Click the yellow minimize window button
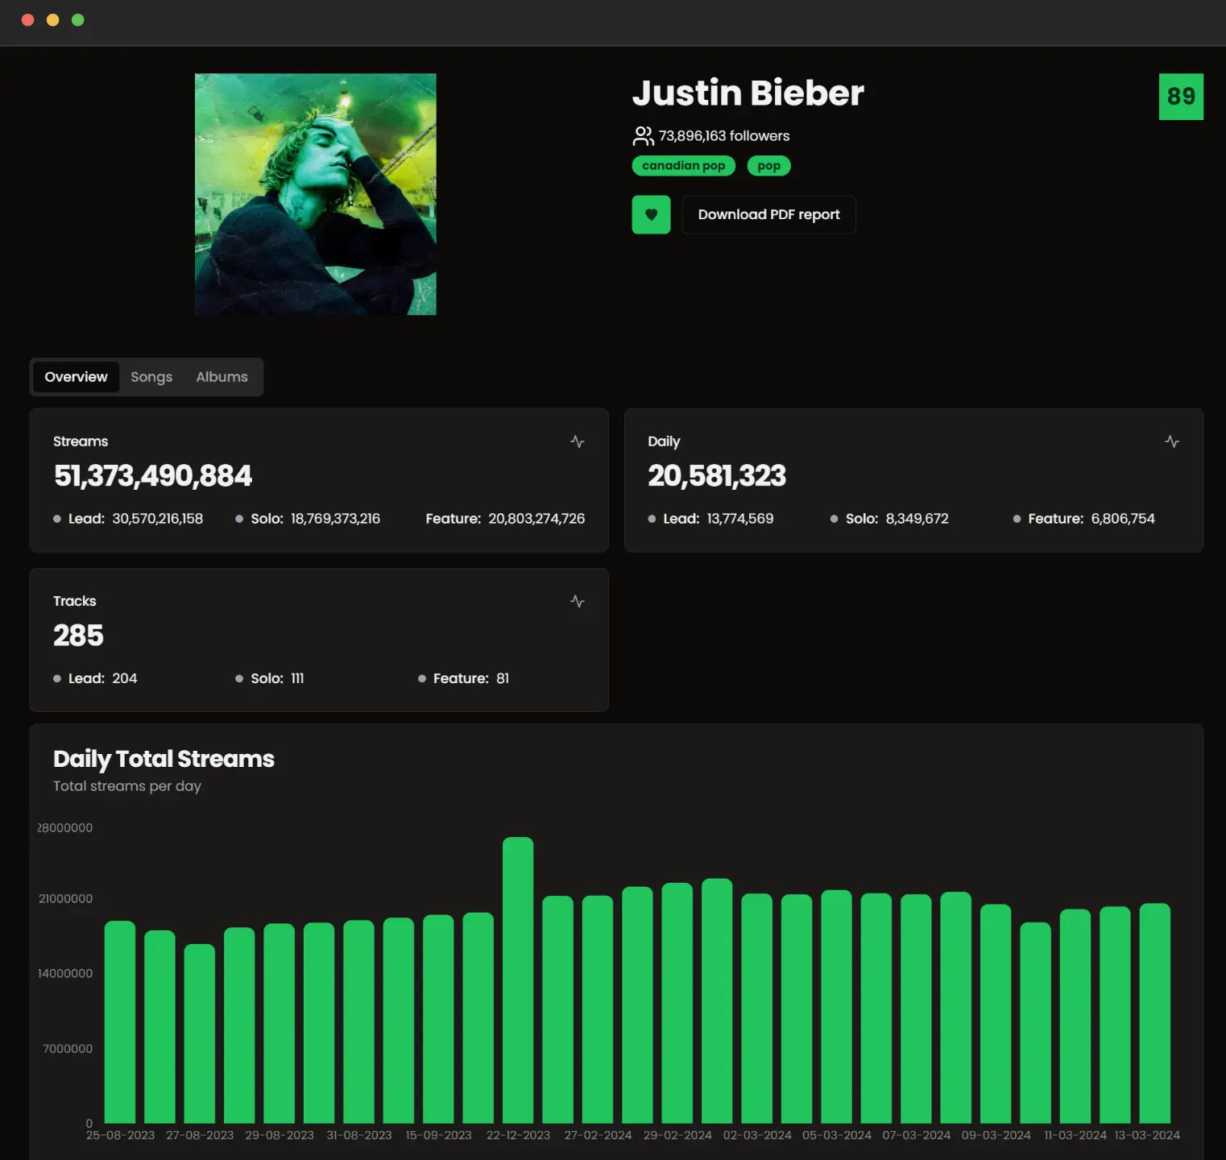This screenshot has width=1226, height=1160. tap(52, 20)
